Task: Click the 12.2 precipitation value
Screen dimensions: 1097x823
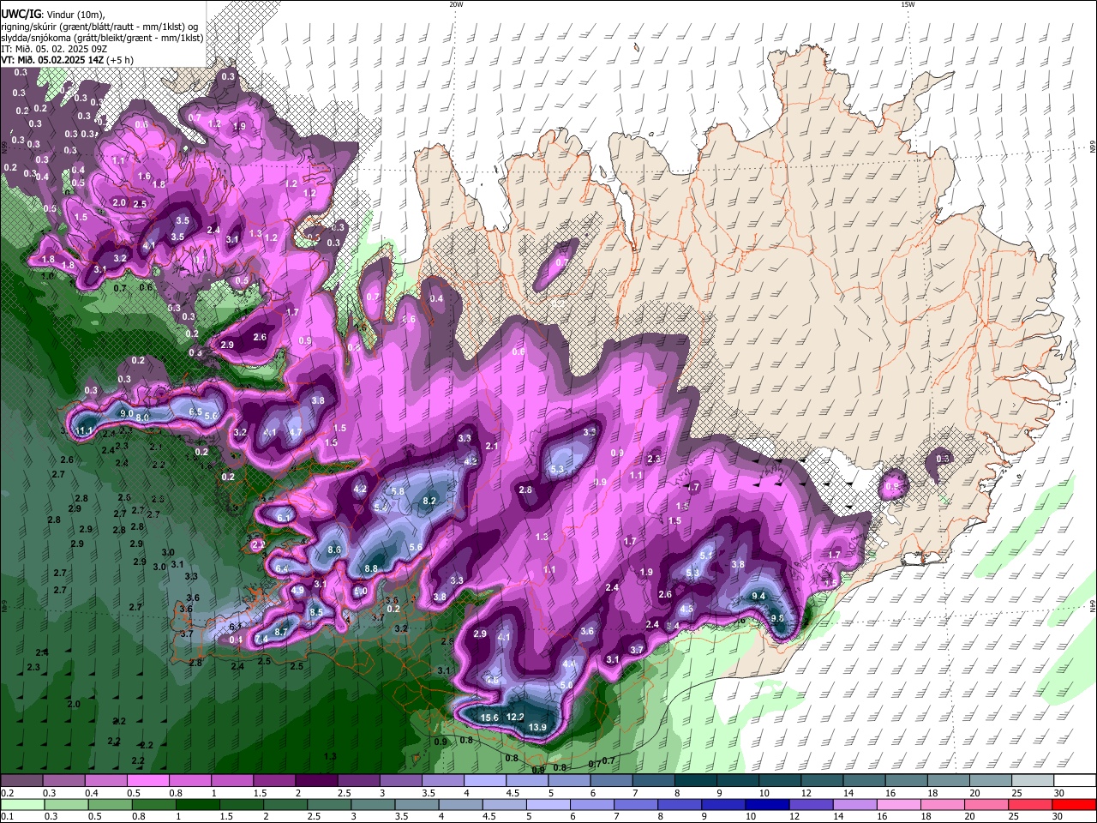Action: (x=515, y=717)
